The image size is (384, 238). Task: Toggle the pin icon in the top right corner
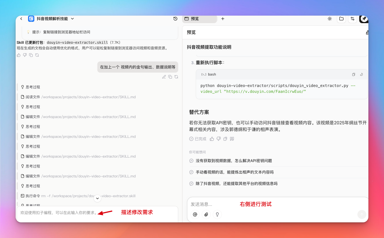363,19
